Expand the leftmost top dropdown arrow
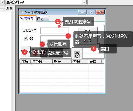This screenshot has width=133, height=111. tap(2, 2)
